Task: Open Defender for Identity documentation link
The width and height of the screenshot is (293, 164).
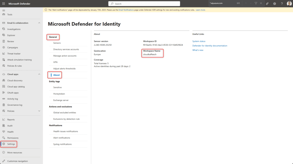Action: coord(210,46)
